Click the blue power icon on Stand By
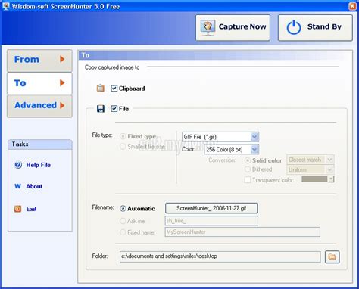Screen dimensions: 359x289 (x=294, y=27)
